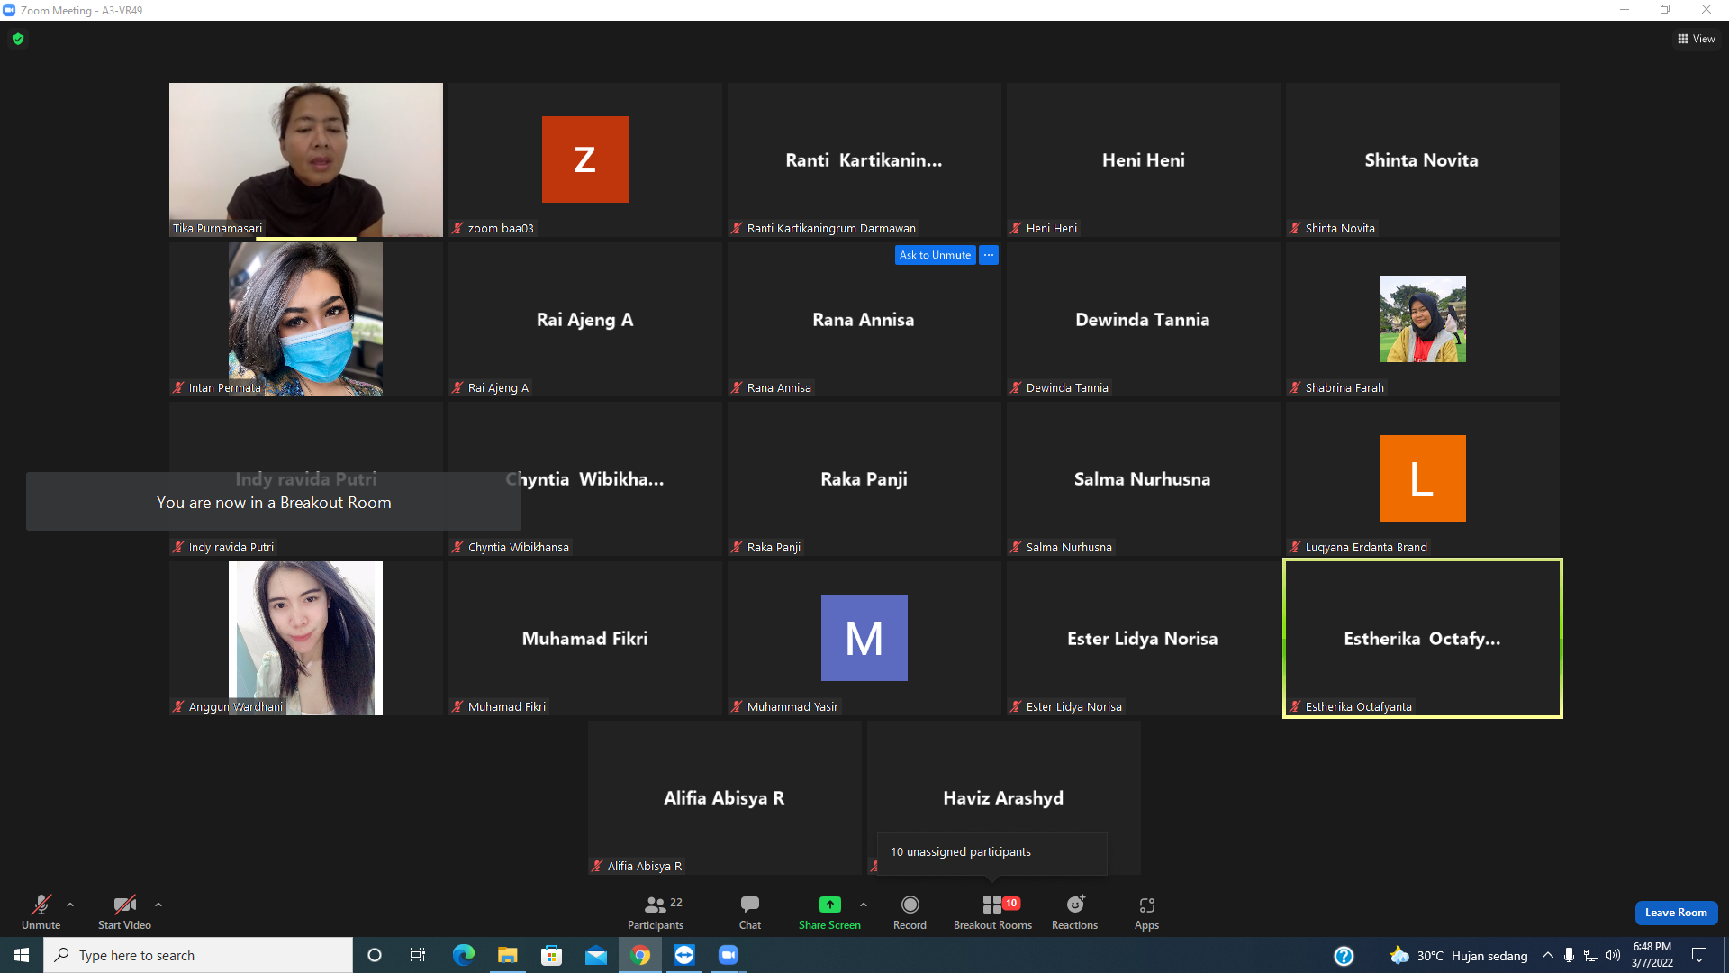The width and height of the screenshot is (1729, 973).
Task: Open video options arrow next to Start Video
Action: click(x=158, y=905)
